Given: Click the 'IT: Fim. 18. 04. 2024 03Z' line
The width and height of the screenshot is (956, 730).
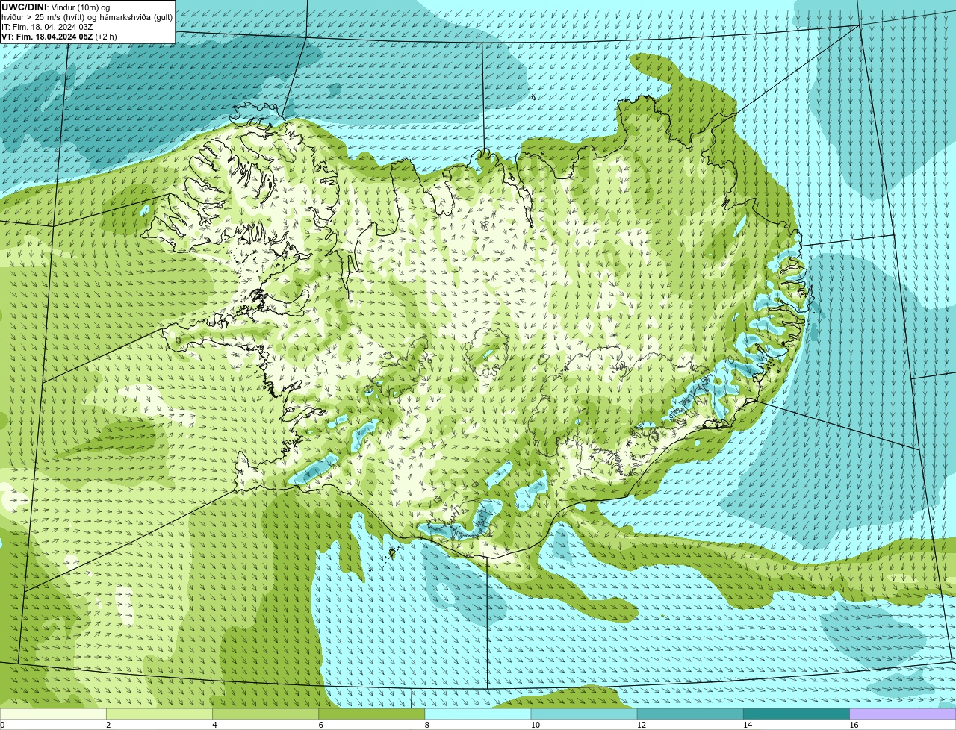Looking at the screenshot, I should pos(47,27).
